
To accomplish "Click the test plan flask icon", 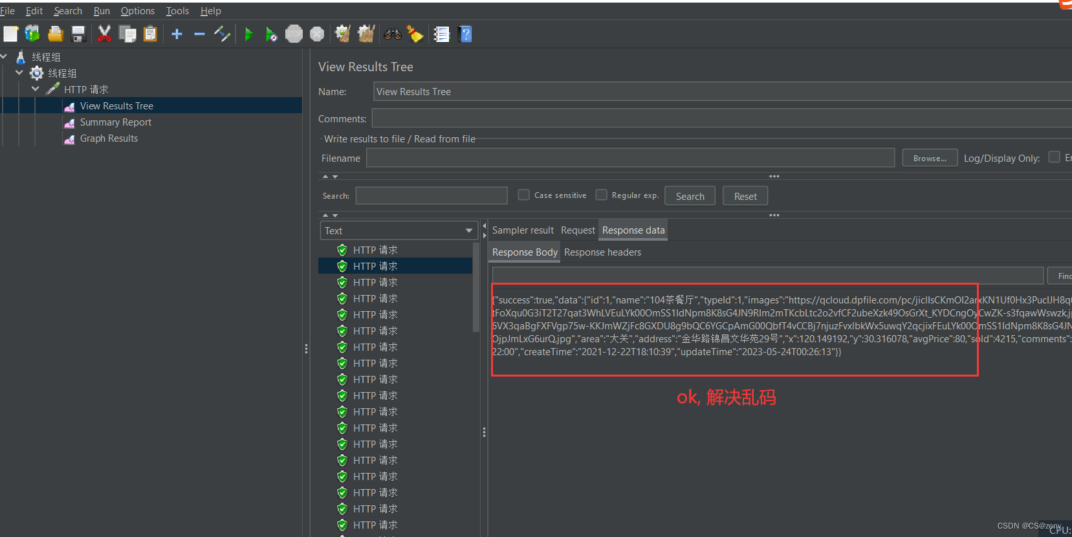I will [x=21, y=57].
